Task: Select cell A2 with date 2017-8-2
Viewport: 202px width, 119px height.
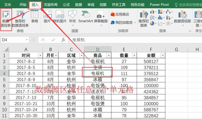Action: 26,62
